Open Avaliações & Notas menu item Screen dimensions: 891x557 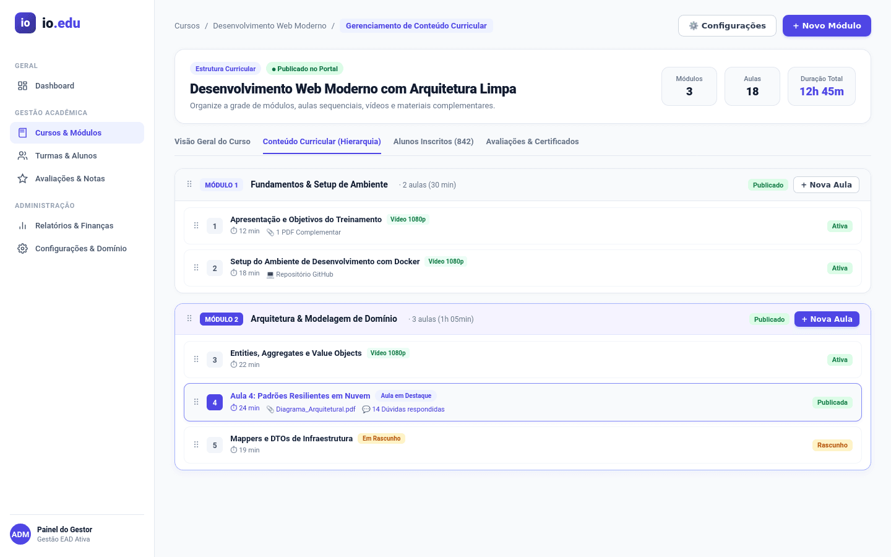[x=77, y=179]
